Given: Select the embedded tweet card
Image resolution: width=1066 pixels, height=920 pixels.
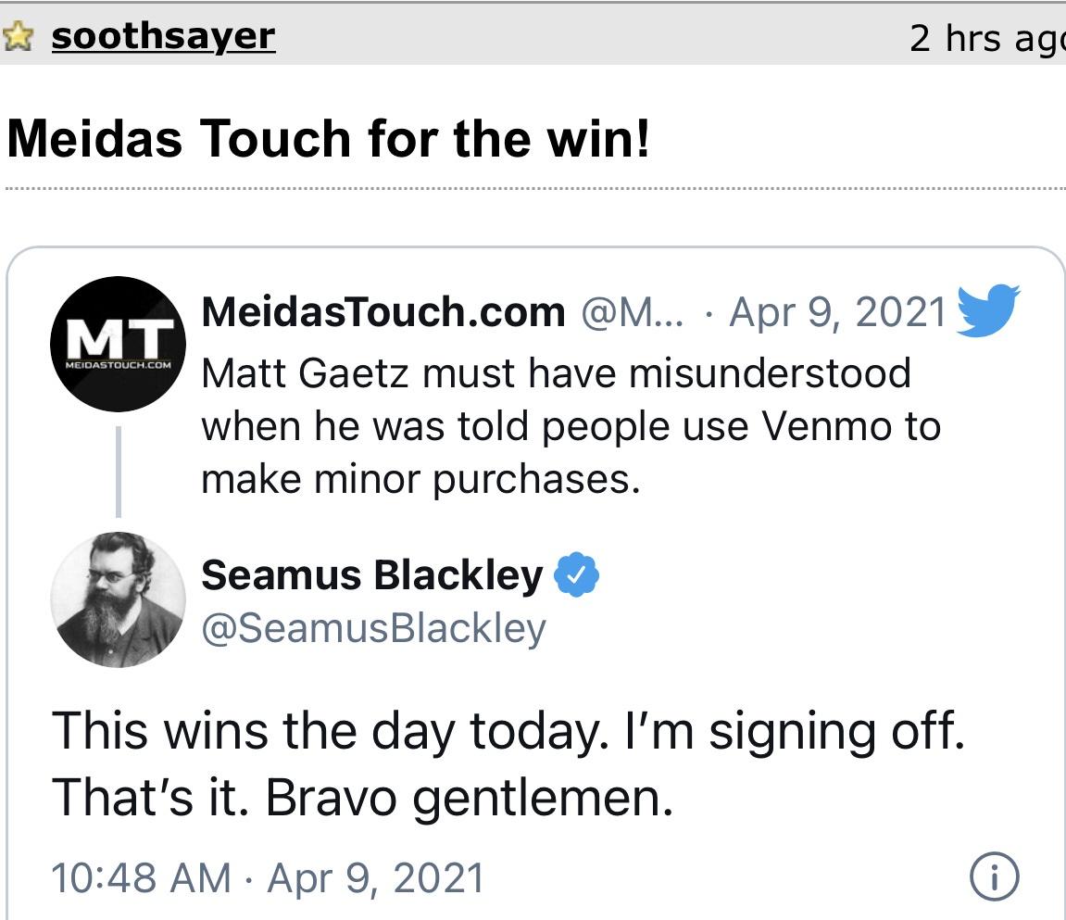Looking at the screenshot, I should pyautogui.click(x=533, y=574).
